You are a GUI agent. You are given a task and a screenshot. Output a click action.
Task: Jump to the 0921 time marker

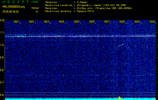click(x=16, y=22)
